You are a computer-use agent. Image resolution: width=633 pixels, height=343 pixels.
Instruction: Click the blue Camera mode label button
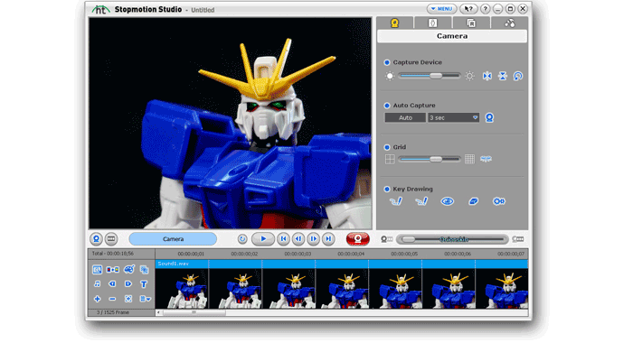tap(173, 239)
